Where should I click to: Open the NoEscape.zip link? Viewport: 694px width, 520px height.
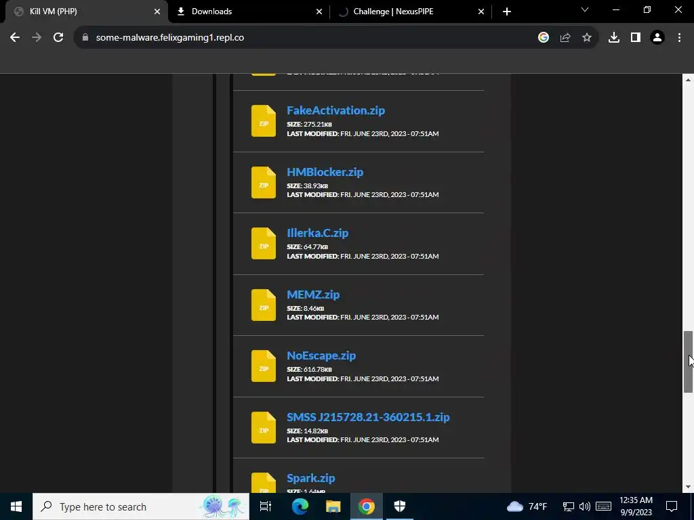[x=321, y=355]
